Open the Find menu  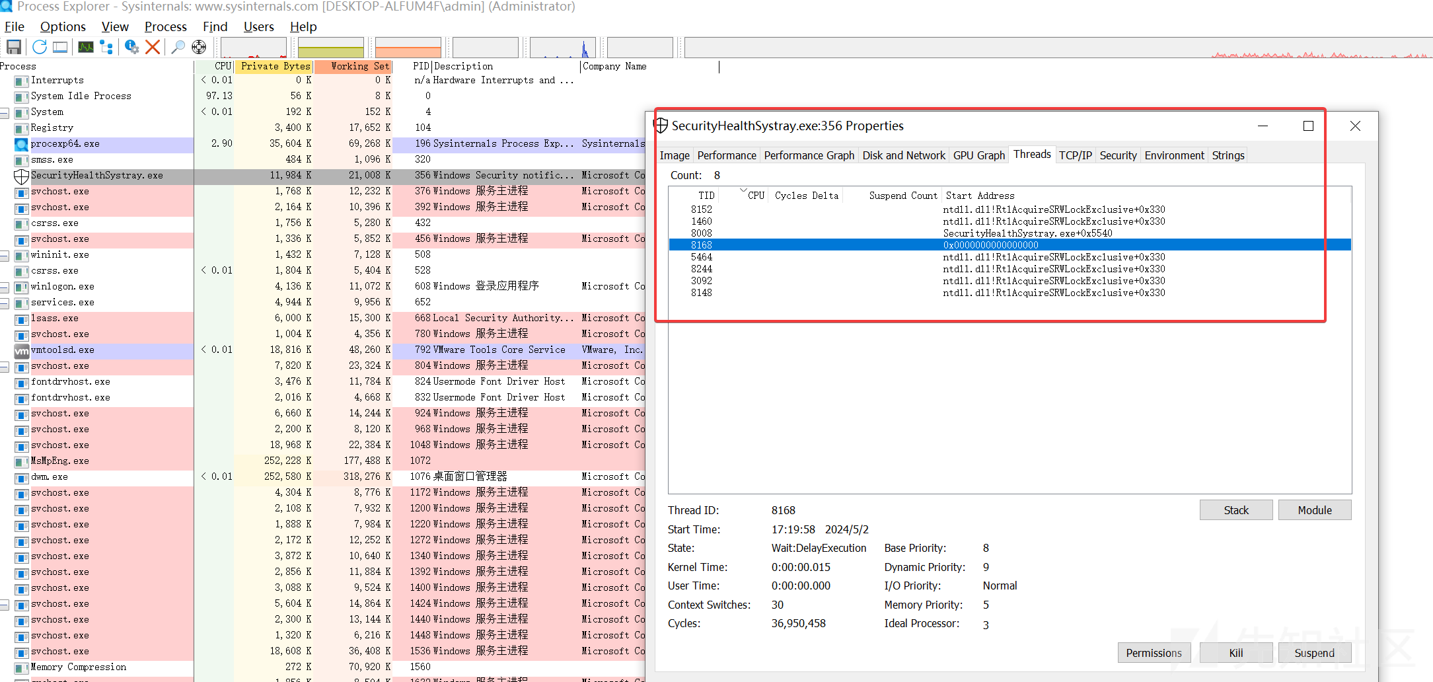pyautogui.click(x=215, y=26)
